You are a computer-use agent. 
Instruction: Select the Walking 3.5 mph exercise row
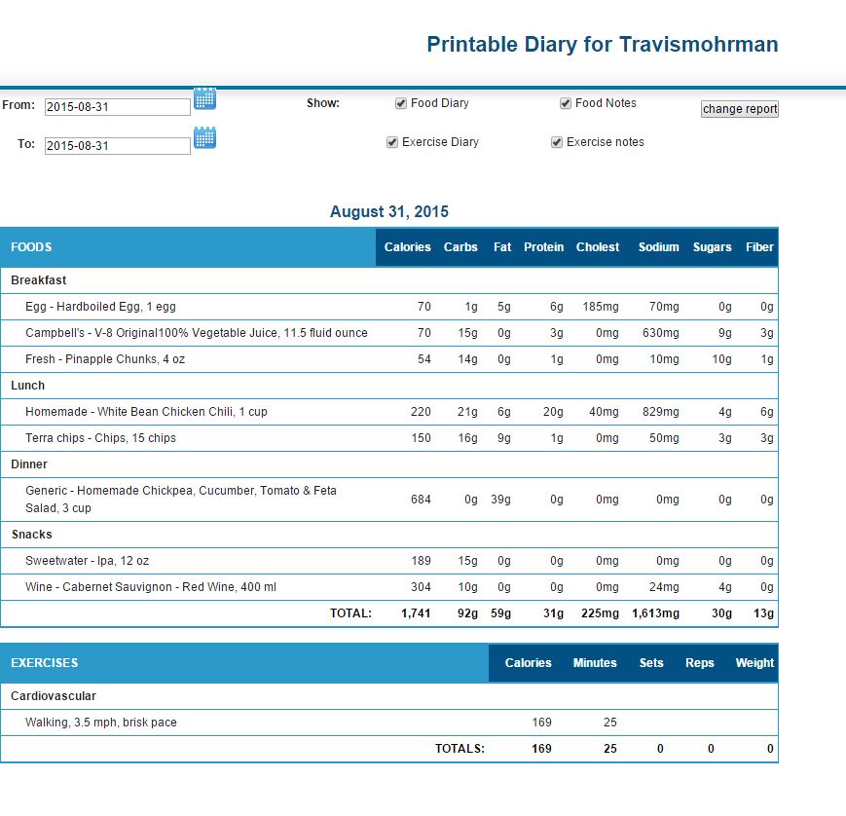coord(101,723)
